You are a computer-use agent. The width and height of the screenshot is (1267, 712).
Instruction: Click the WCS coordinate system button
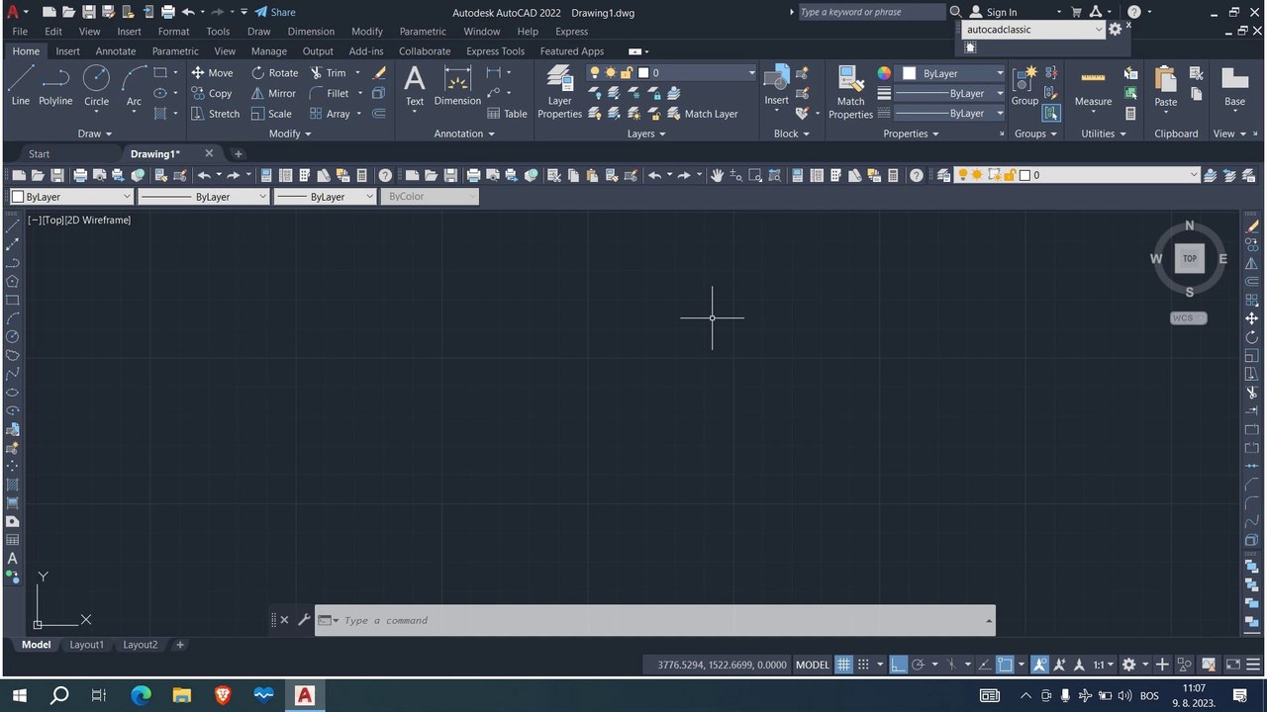tap(1188, 318)
